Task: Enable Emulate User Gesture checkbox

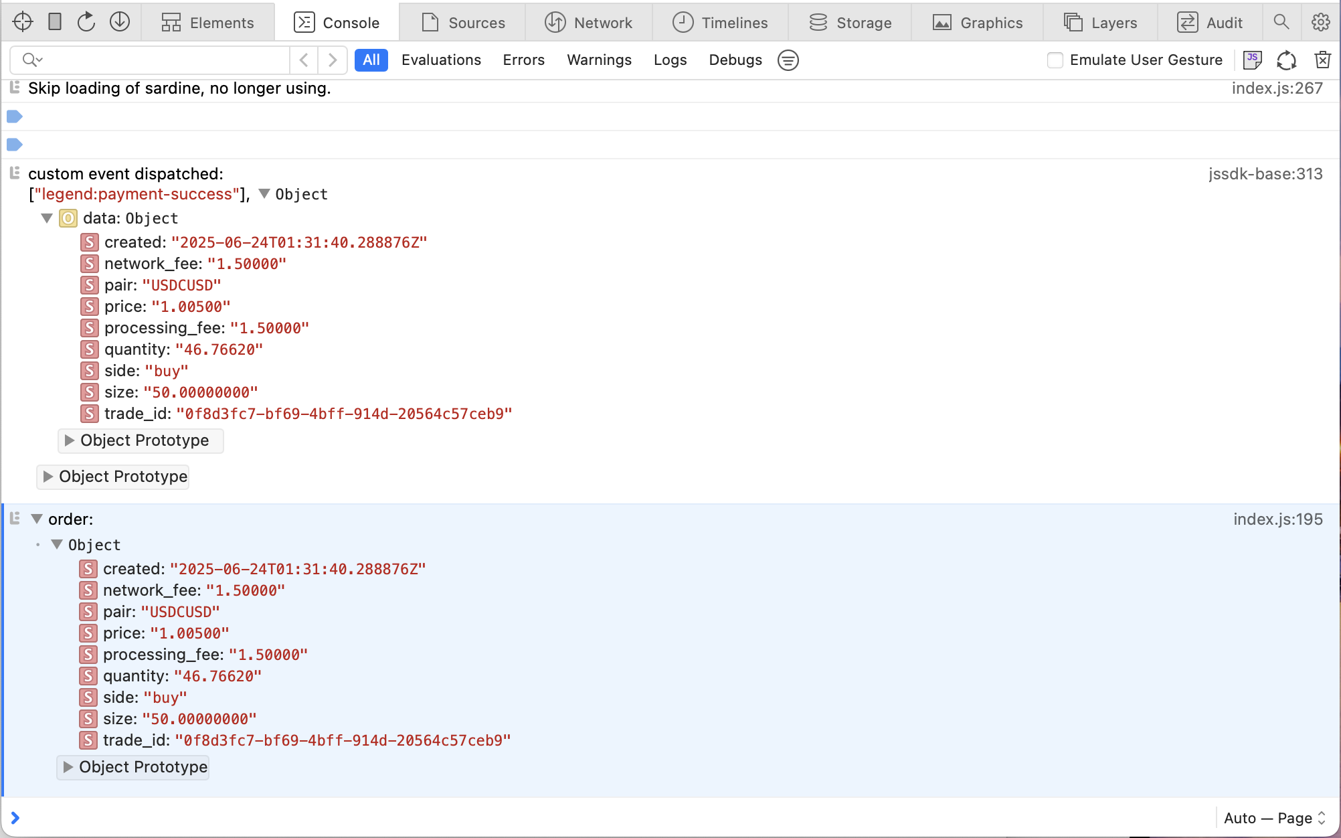Action: coord(1055,60)
